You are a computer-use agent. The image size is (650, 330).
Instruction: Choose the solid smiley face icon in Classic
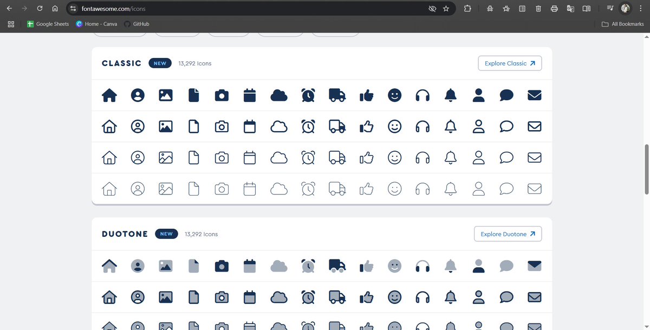395,95
